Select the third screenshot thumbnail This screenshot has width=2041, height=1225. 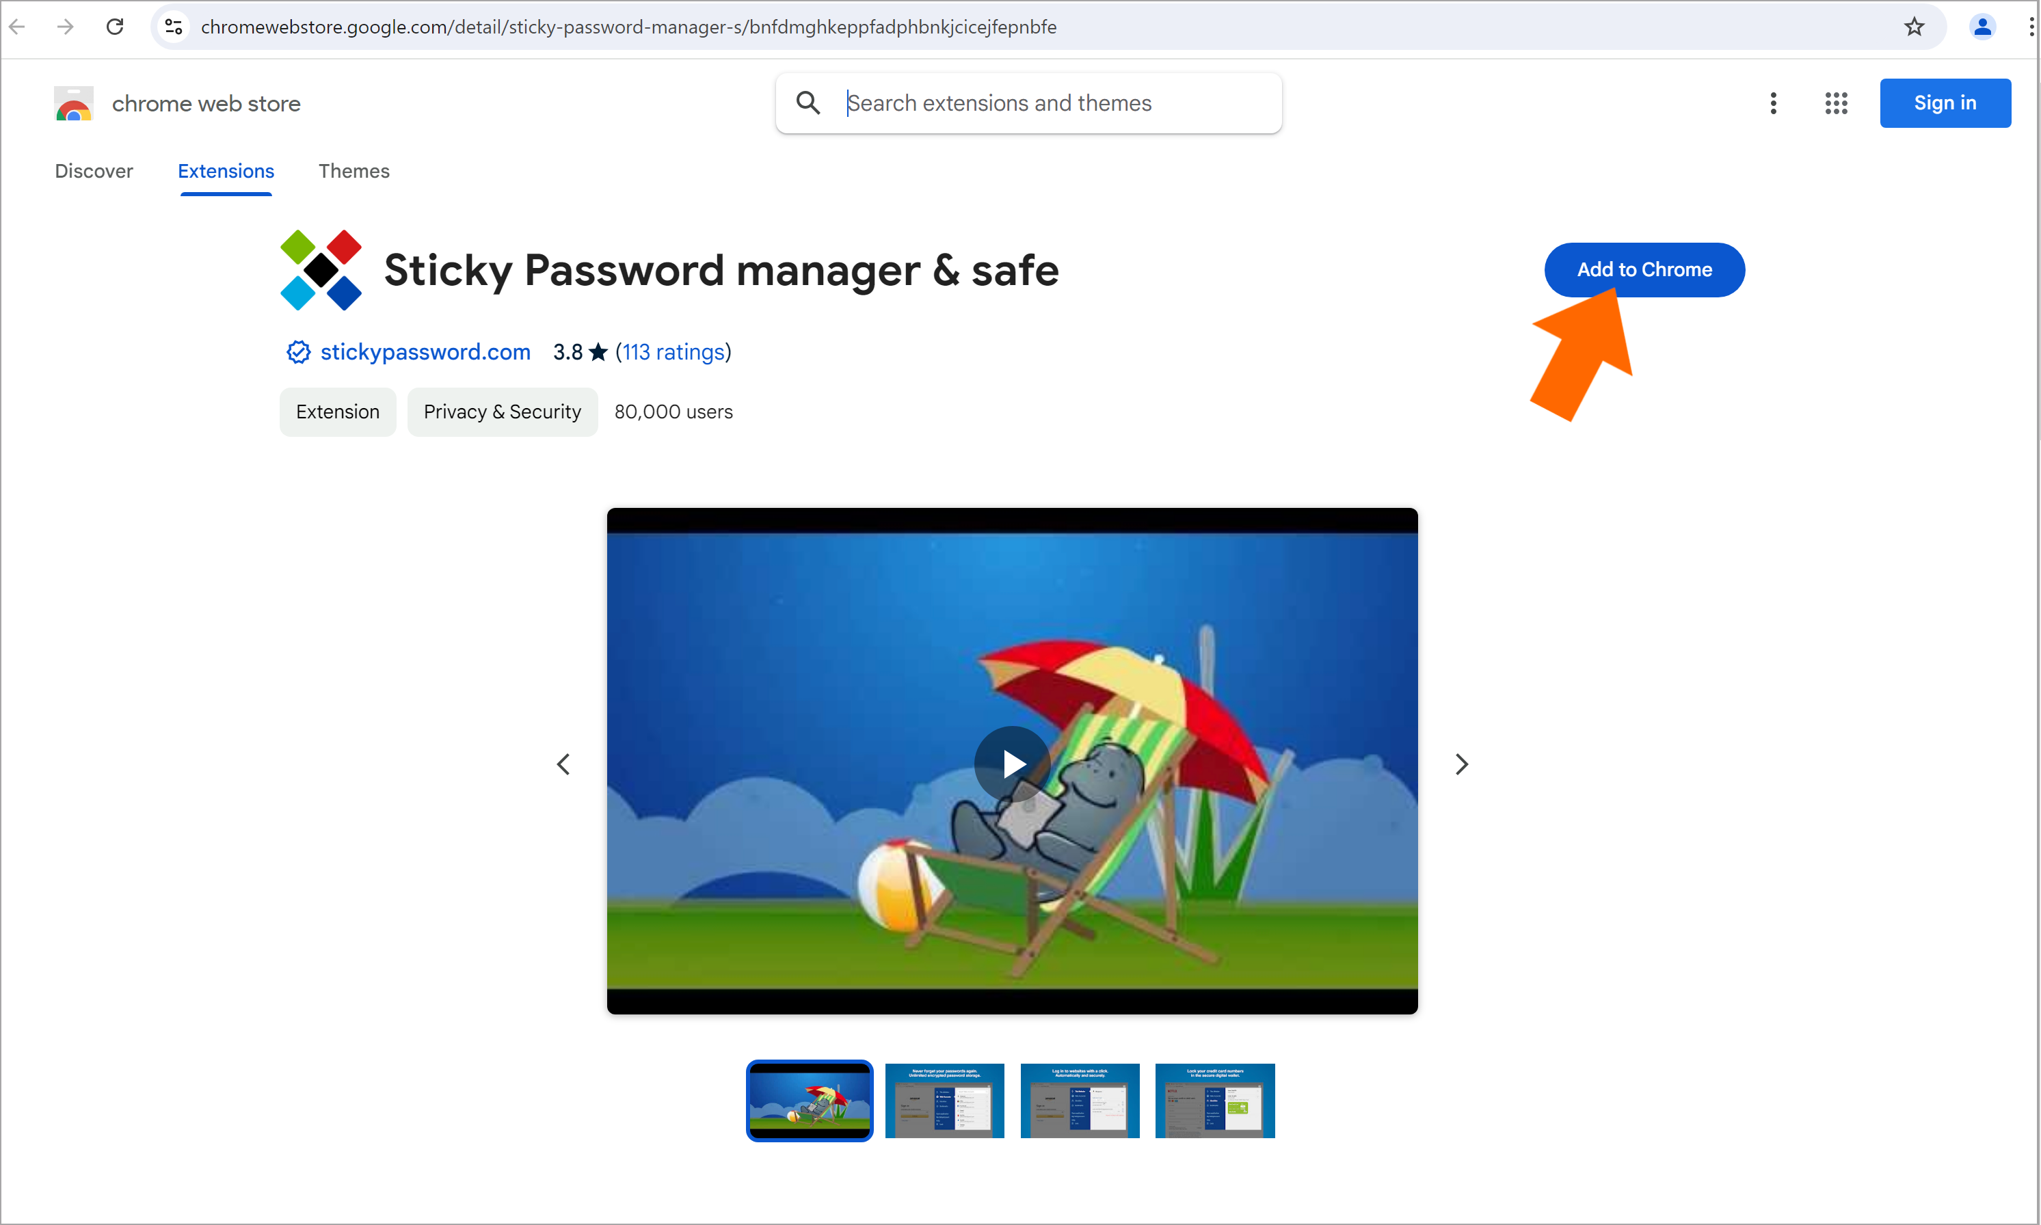tap(1080, 1101)
